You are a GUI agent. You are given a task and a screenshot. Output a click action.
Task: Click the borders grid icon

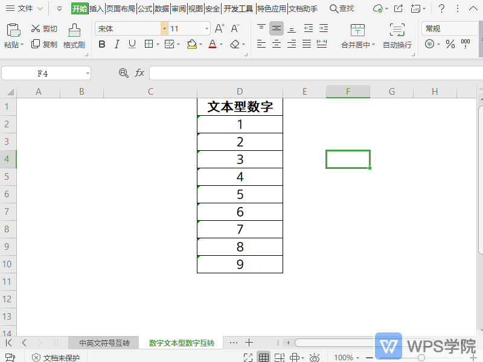pyautogui.click(x=148, y=45)
